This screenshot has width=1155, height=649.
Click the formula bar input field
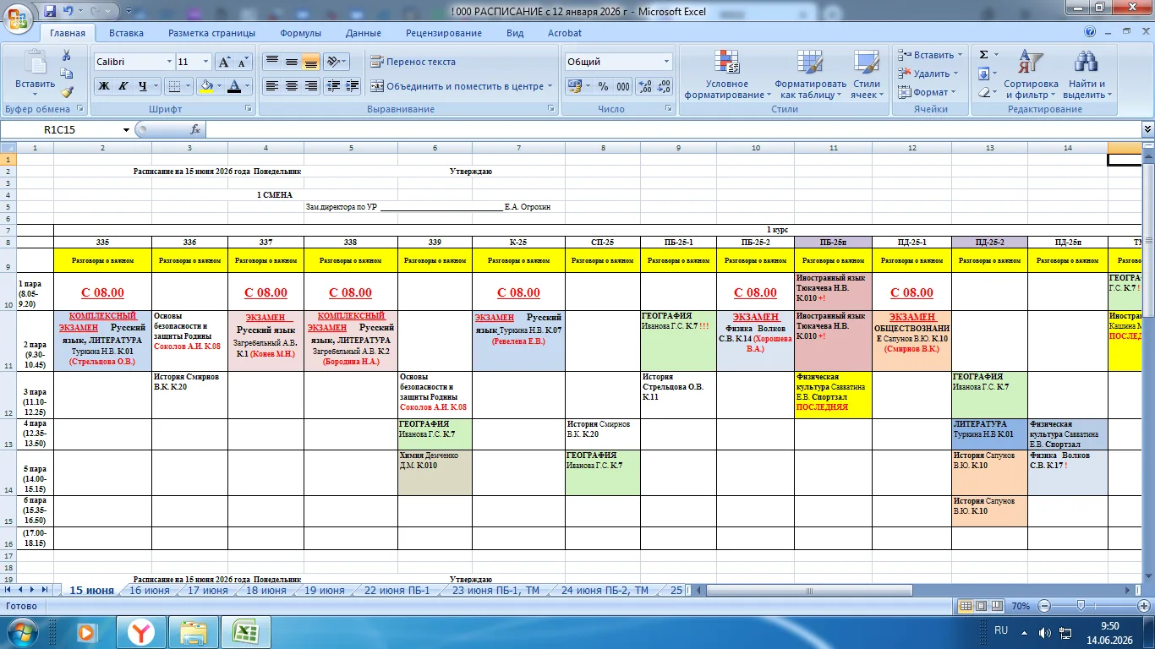click(x=673, y=130)
